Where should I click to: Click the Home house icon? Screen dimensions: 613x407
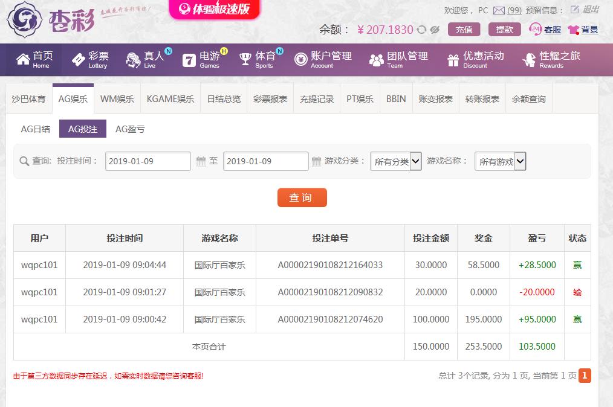pyautogui.click(x=23, y=59)
